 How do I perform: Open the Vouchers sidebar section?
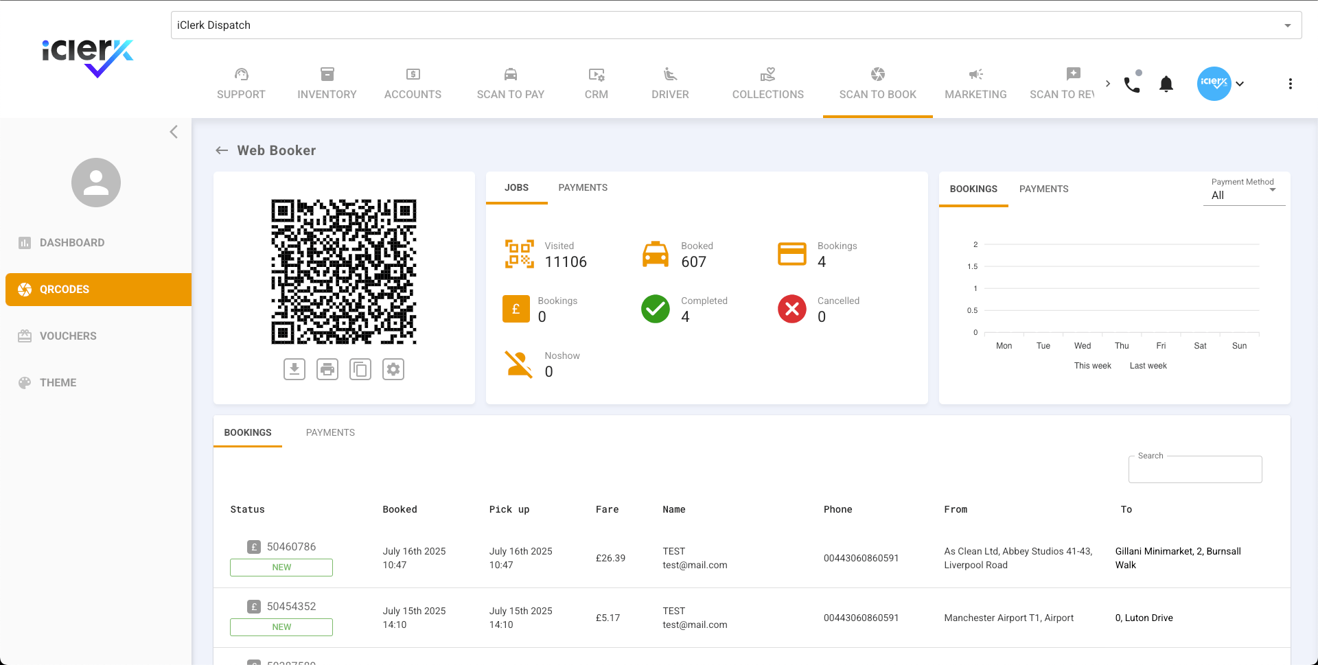tap(68, 336)
